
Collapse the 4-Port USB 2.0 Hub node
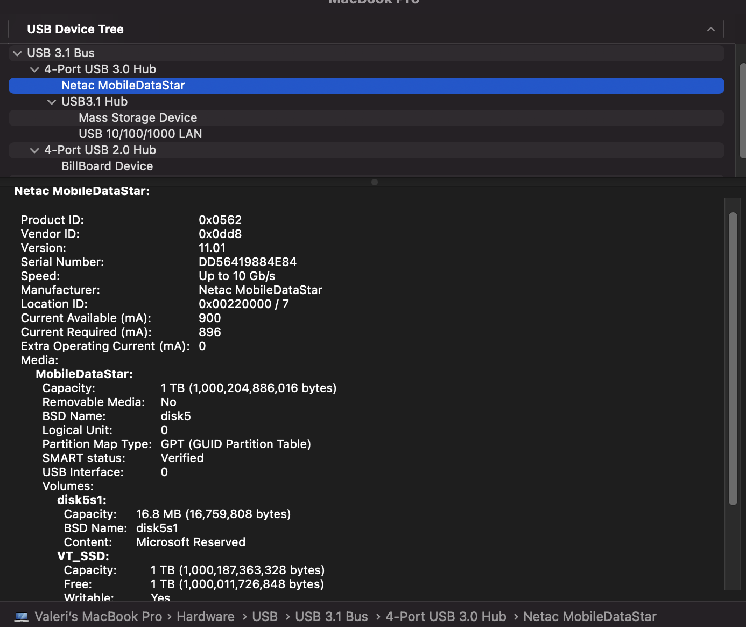tap(34, 150)
